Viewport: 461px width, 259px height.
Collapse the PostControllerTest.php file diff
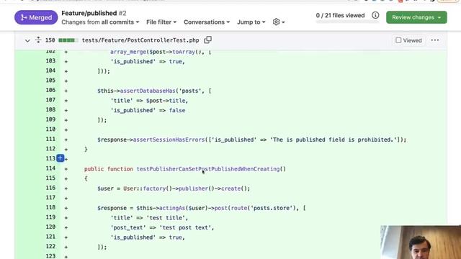pyautogui.click(x=27, y=40)
